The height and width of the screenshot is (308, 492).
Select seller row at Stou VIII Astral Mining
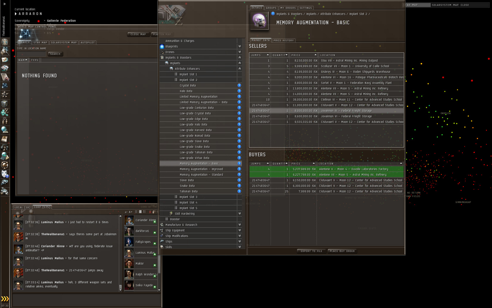[327, 60]
